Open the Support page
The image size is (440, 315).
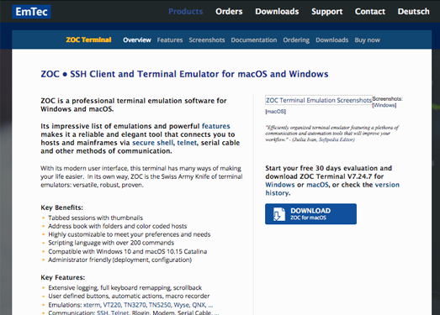point(327,12)
